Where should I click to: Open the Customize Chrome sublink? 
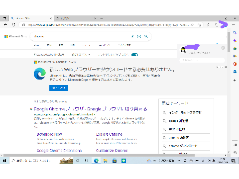pos(112,151)
